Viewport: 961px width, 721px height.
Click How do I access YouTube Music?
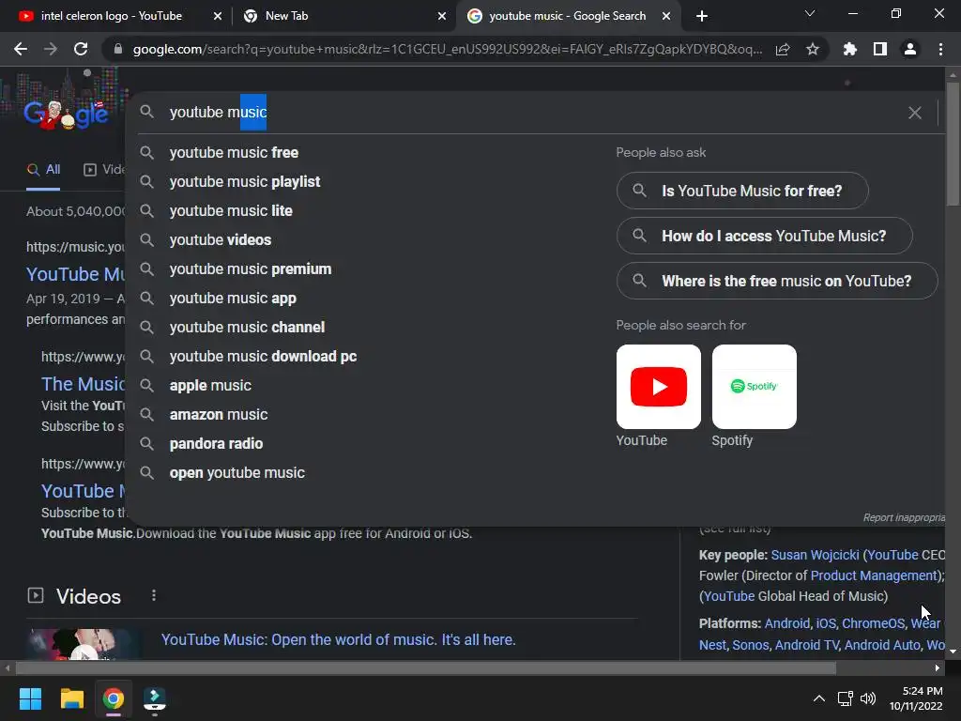click(764, 236)
